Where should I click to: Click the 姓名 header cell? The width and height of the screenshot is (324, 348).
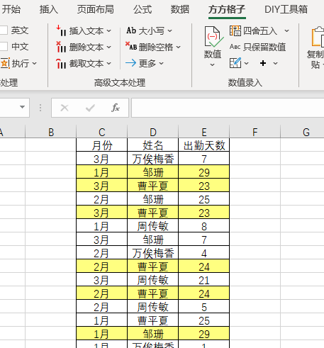(153, 145)
